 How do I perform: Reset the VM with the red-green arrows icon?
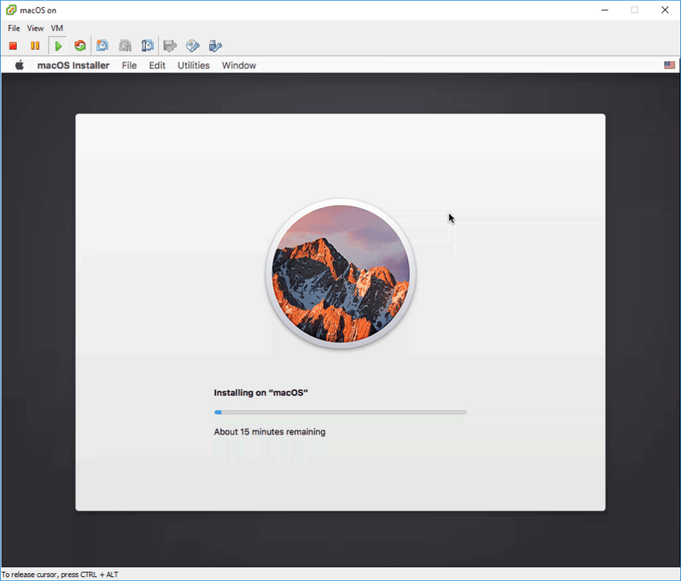[x=80, y=46]
